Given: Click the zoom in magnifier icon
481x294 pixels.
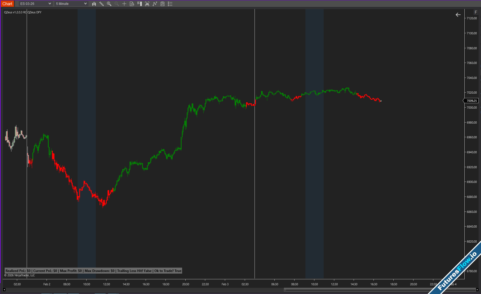Looking at the screenshot, I should tap(109, 4).
